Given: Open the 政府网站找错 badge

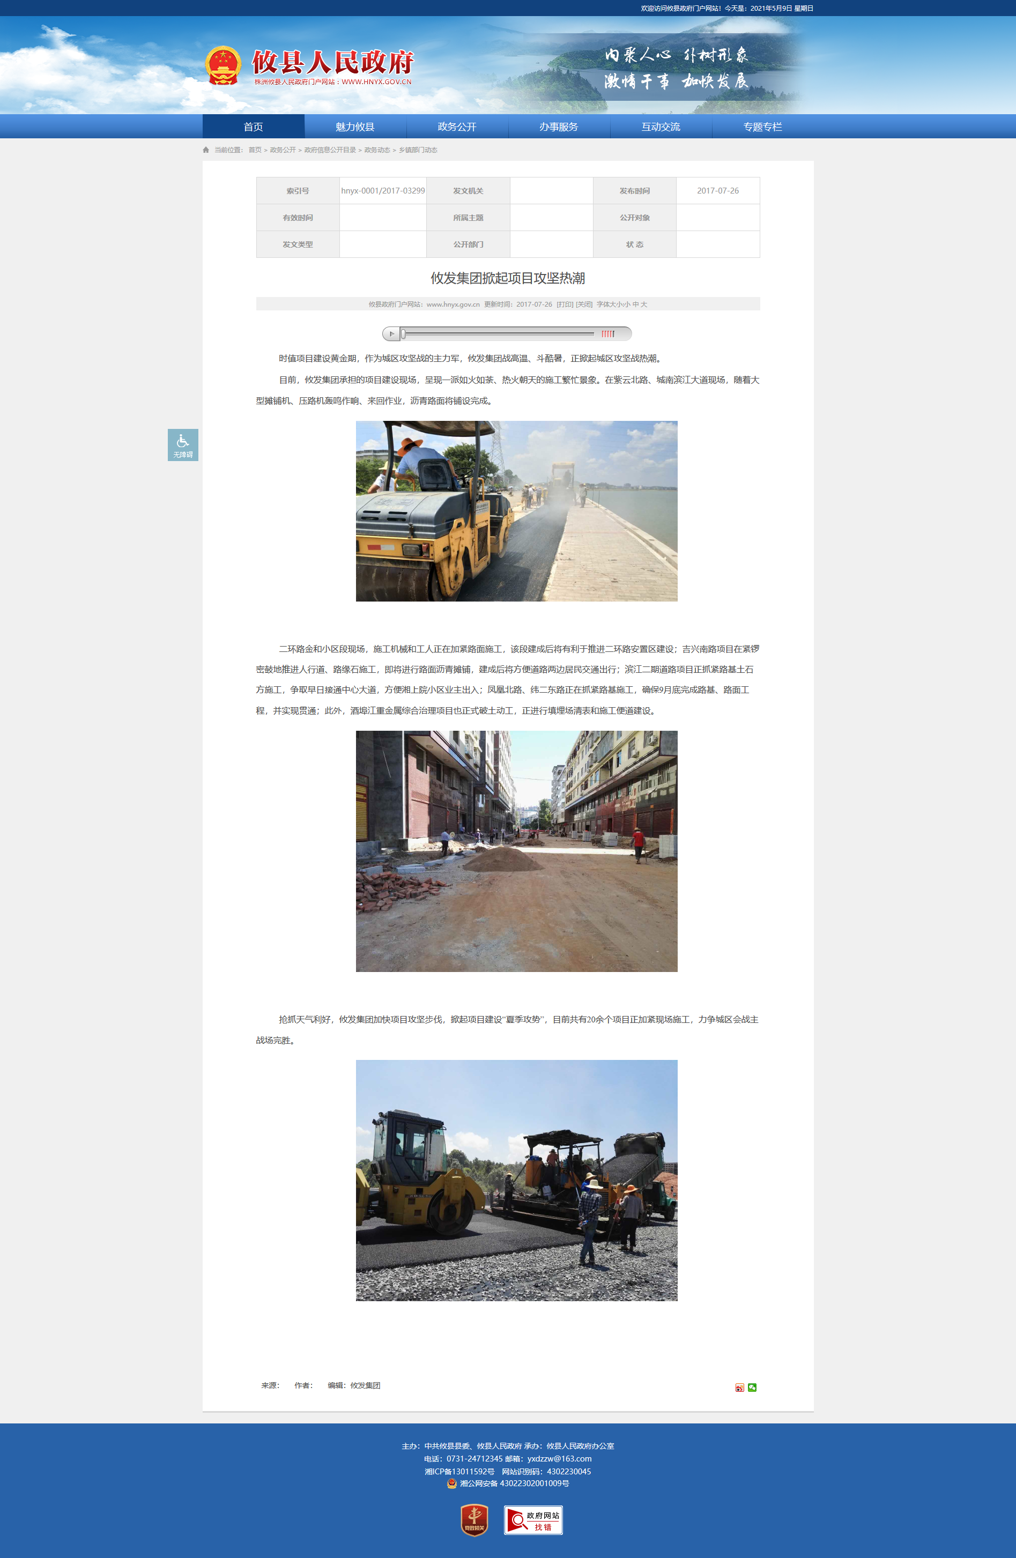Looking at the screenshot, I should tap(533, 1519).
